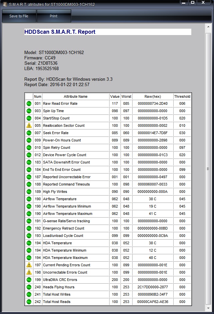The image size is (214, 314).
Task: Click the scroll down arrow at bottom
Action: pos(208,308)
